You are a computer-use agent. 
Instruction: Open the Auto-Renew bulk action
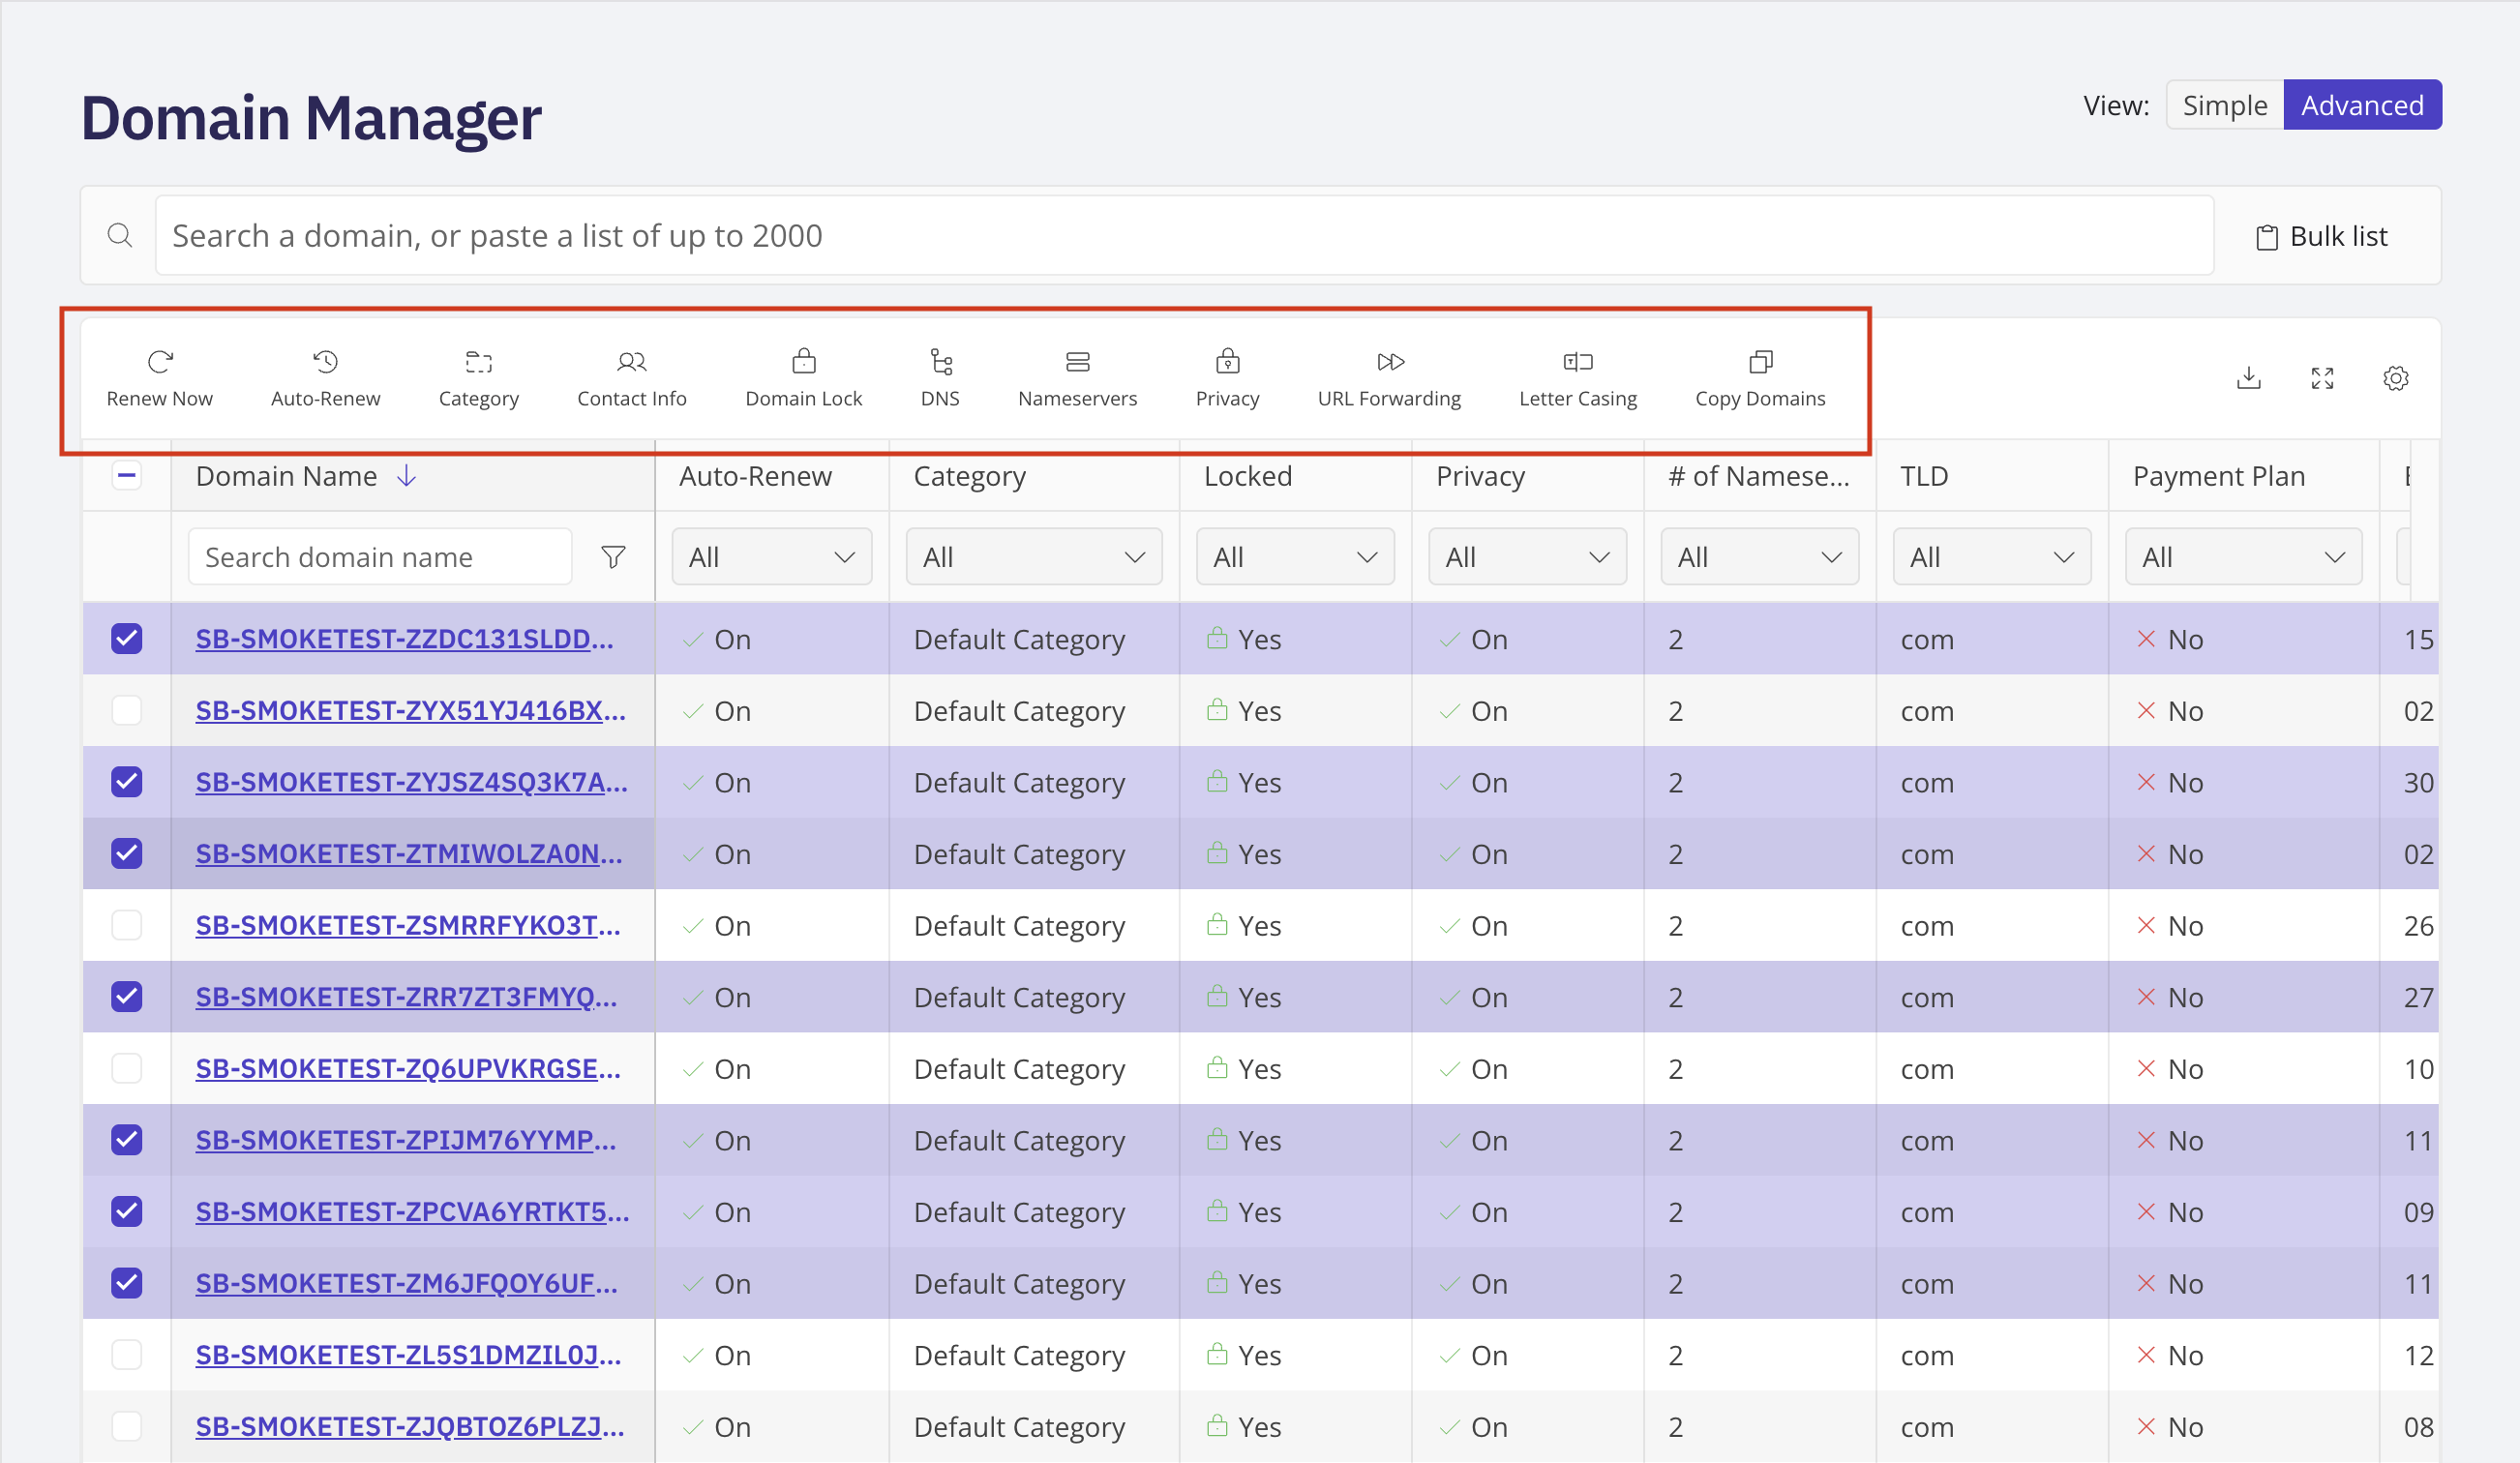tap(325, 379)
